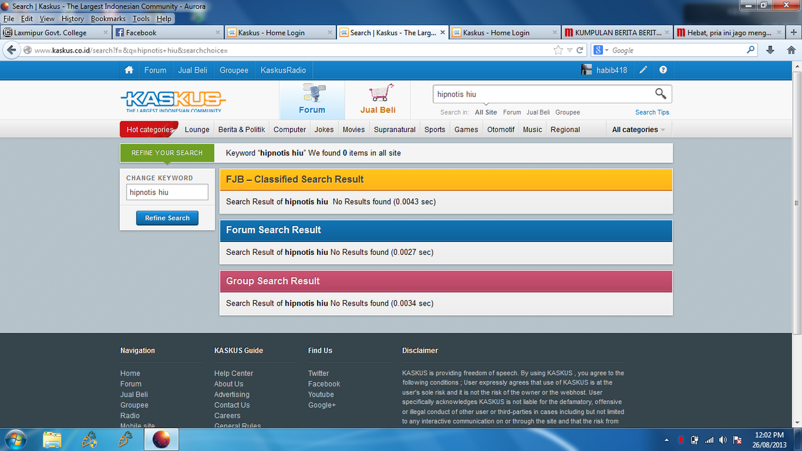
Task: Click the Group Search Result header
Action: 446,281
